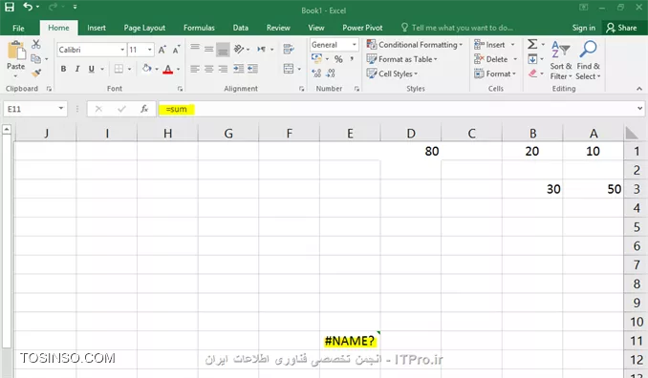Toggle Bottom Align

click(223, 49)
